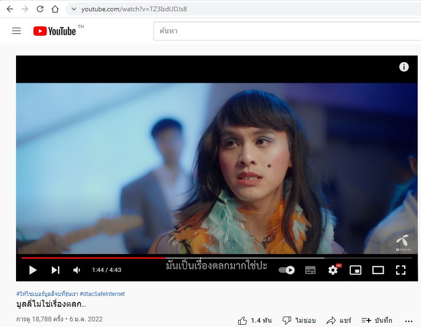This screenshot has height=327, width=421.
Task: Switch to miniplayer mode
Action: click(x=355, y=270)
